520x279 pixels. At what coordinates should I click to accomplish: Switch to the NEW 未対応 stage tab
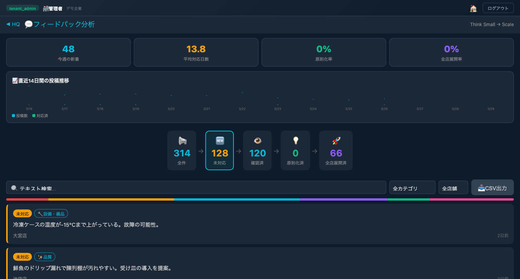click(x=219, y=150)
